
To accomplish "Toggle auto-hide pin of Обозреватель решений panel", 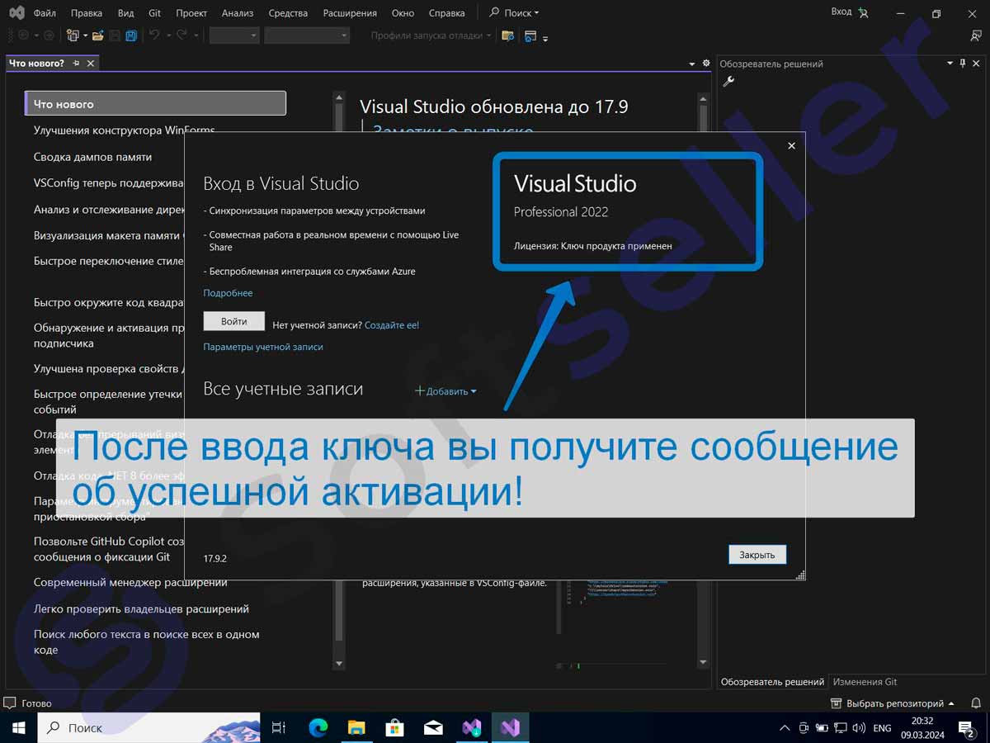I will (x=963, y=64).
